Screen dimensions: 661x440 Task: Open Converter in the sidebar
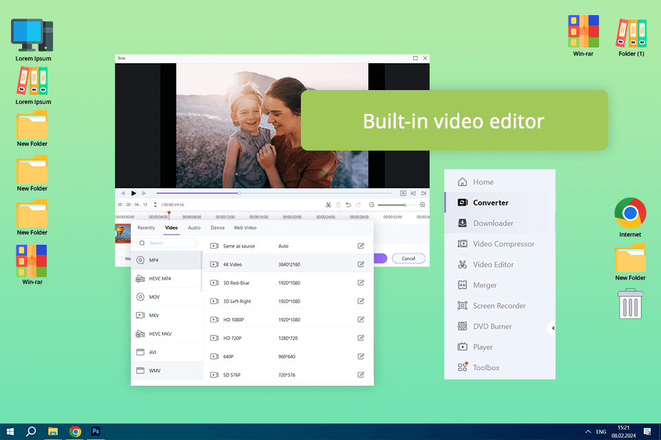pos(500,203)
